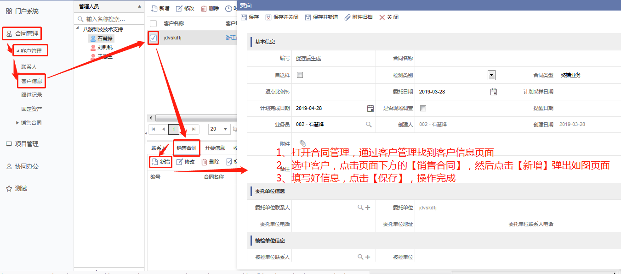Open the 检测类别 dropdown

tap(491, 75)
